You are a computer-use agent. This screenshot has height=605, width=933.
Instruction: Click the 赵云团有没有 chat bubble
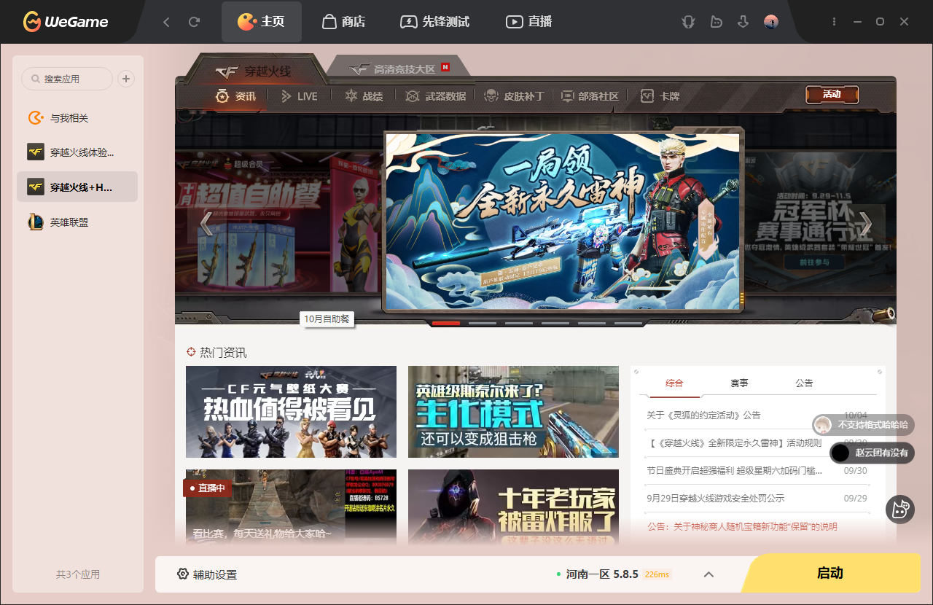[872, 453]
